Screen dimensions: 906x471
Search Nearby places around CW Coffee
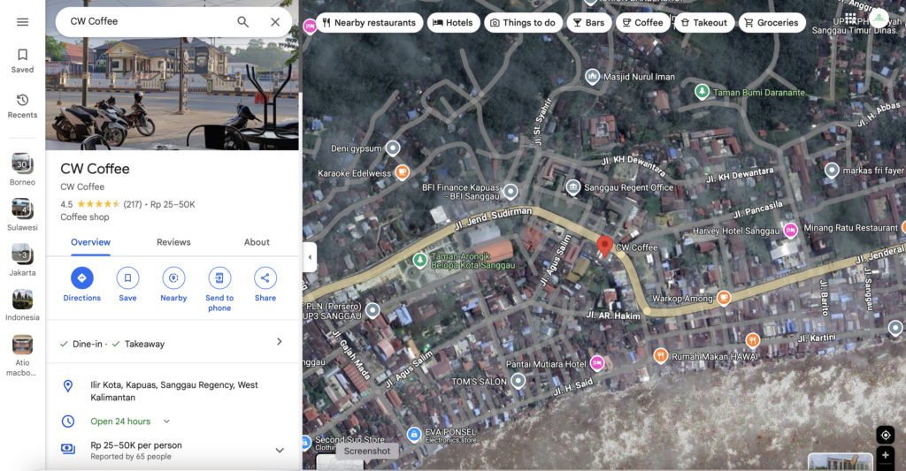[173, 278]
